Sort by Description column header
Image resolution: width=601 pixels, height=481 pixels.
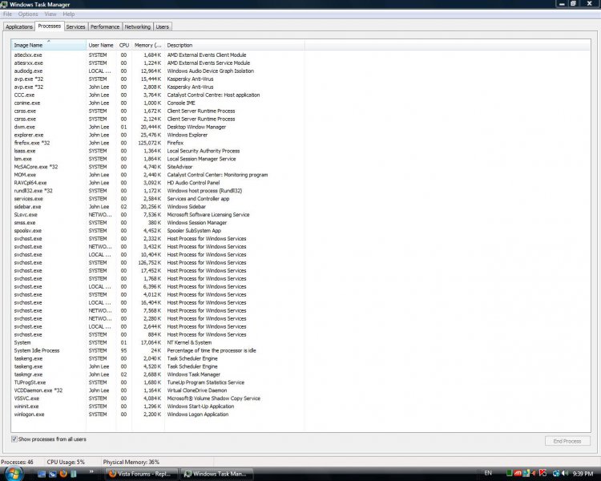click(235, 45)
